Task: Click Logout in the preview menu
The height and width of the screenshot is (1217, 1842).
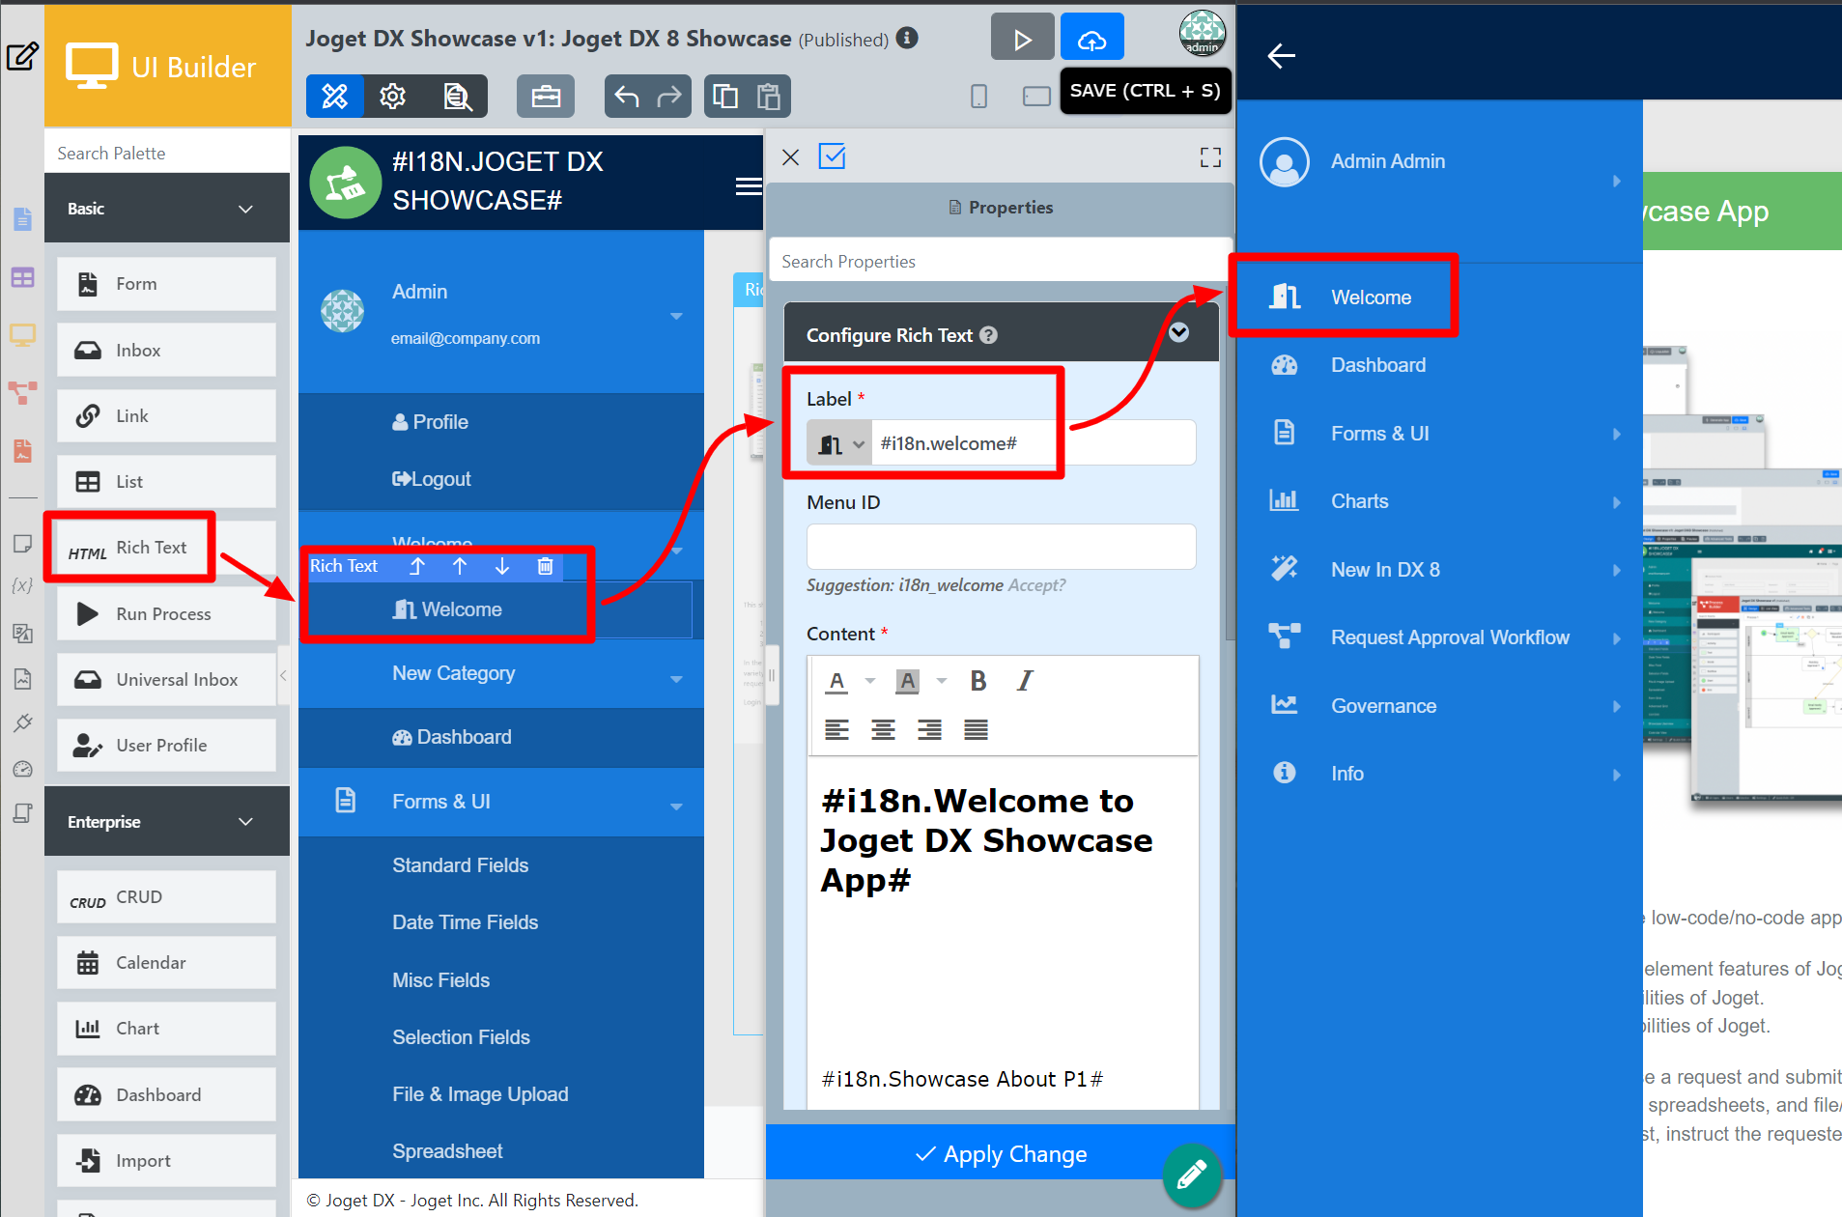Action: click(x=432, y=479)
